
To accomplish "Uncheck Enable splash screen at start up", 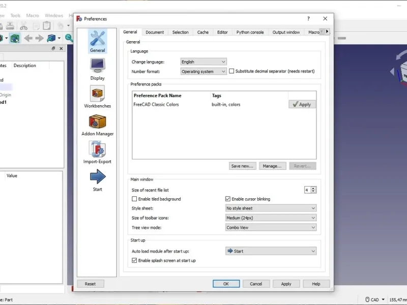I will click(x=134, y=260).
